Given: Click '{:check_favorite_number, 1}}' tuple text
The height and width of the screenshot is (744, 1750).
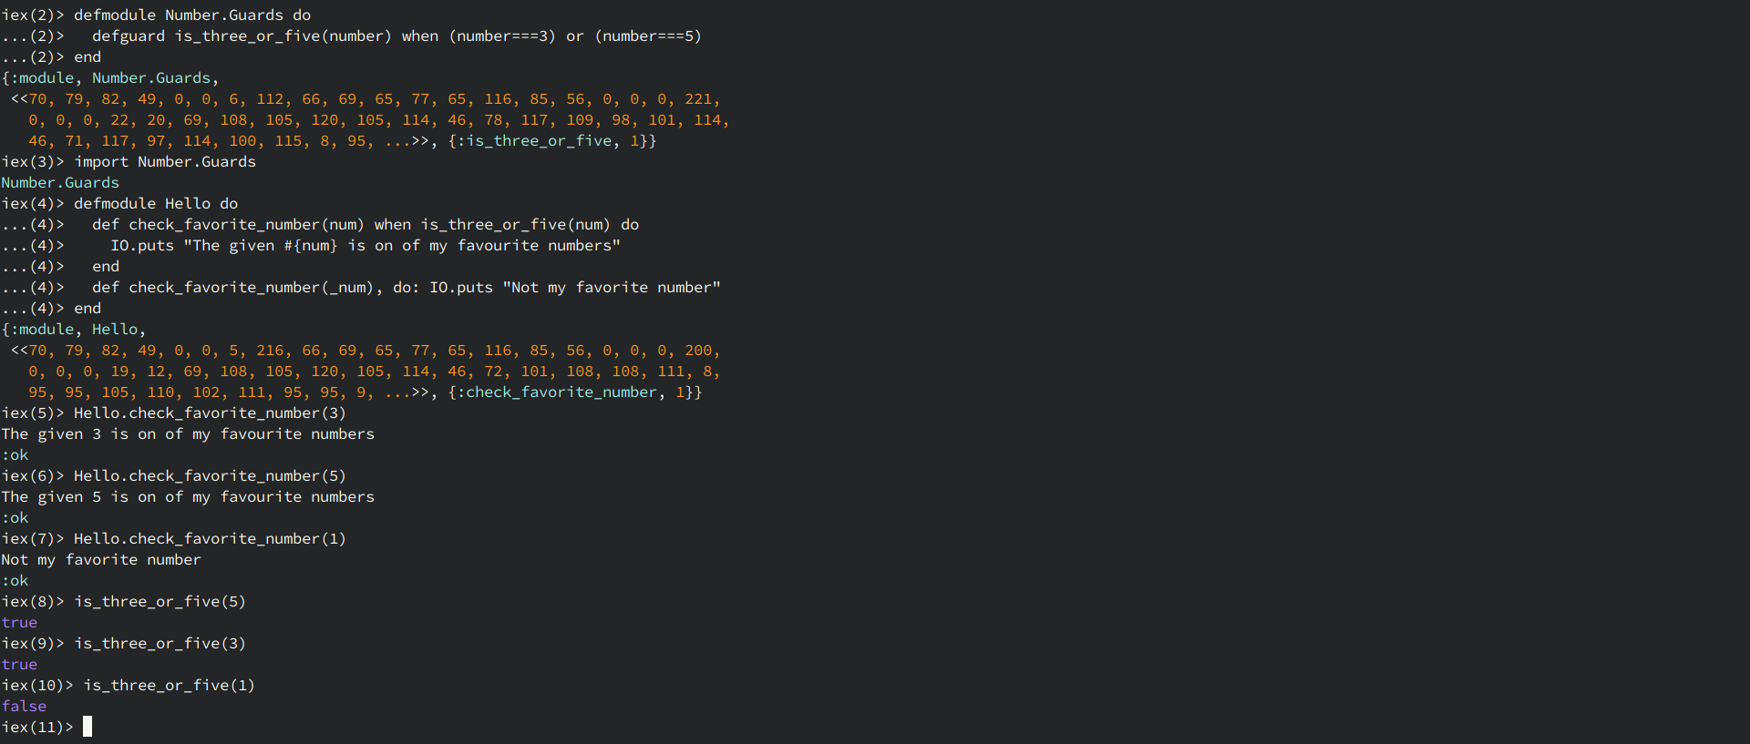Looking at the screenshot, I should pyautogui.click(x=575, y=392).
